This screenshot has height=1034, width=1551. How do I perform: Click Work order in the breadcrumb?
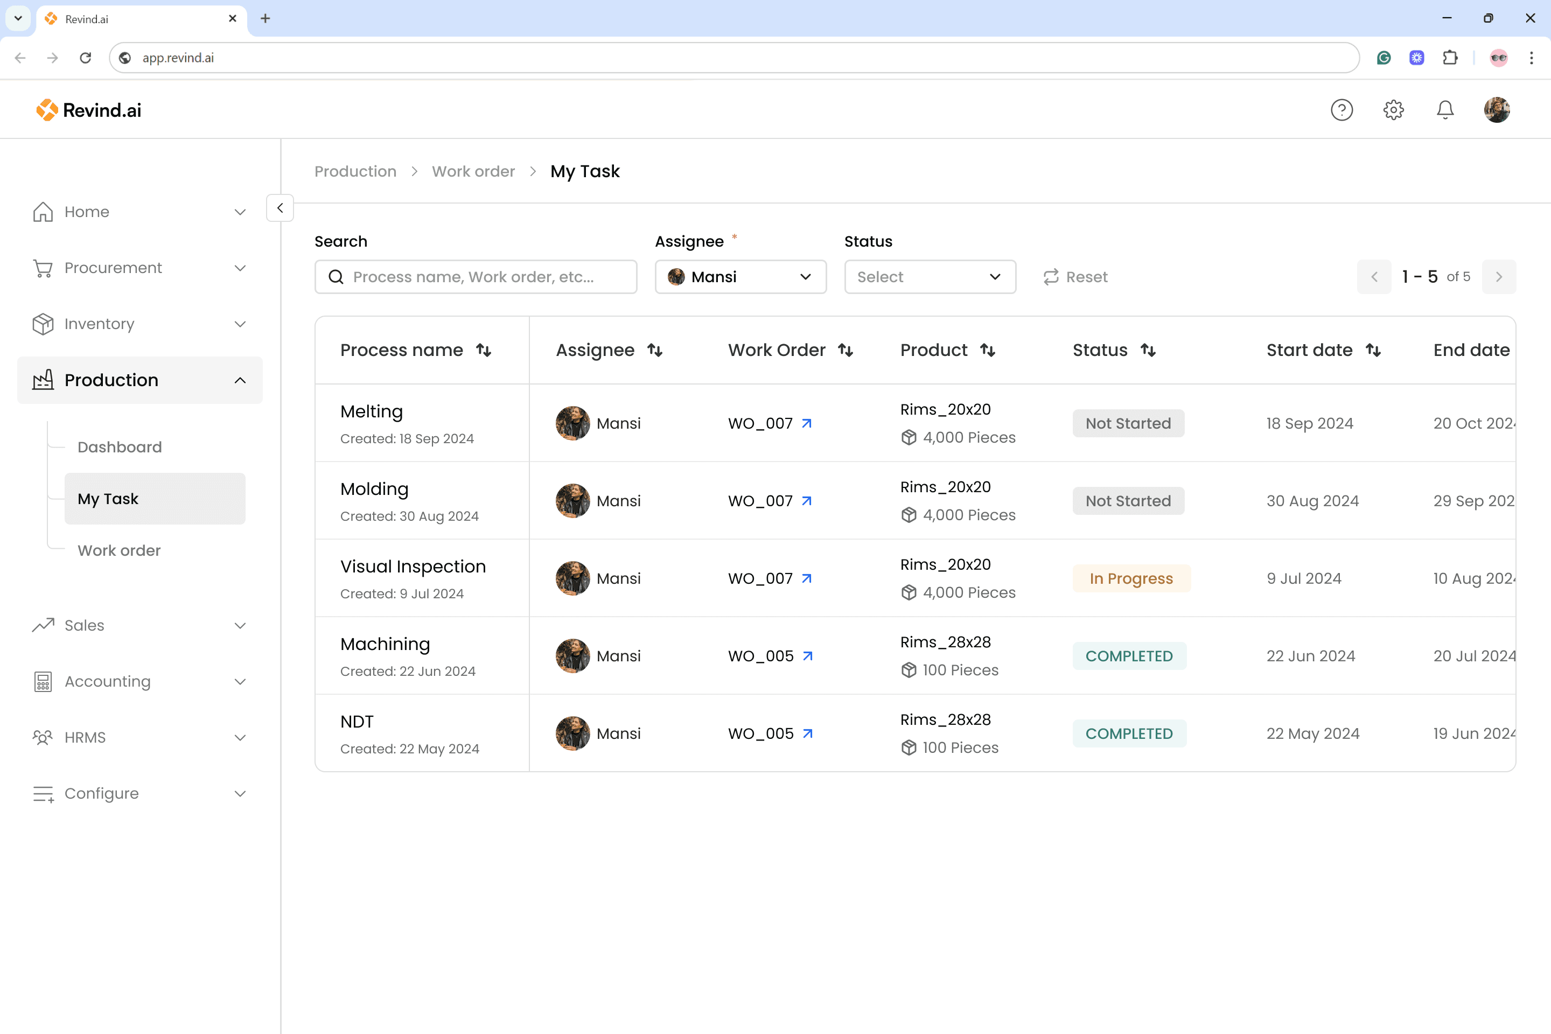[x=473, y=171]
